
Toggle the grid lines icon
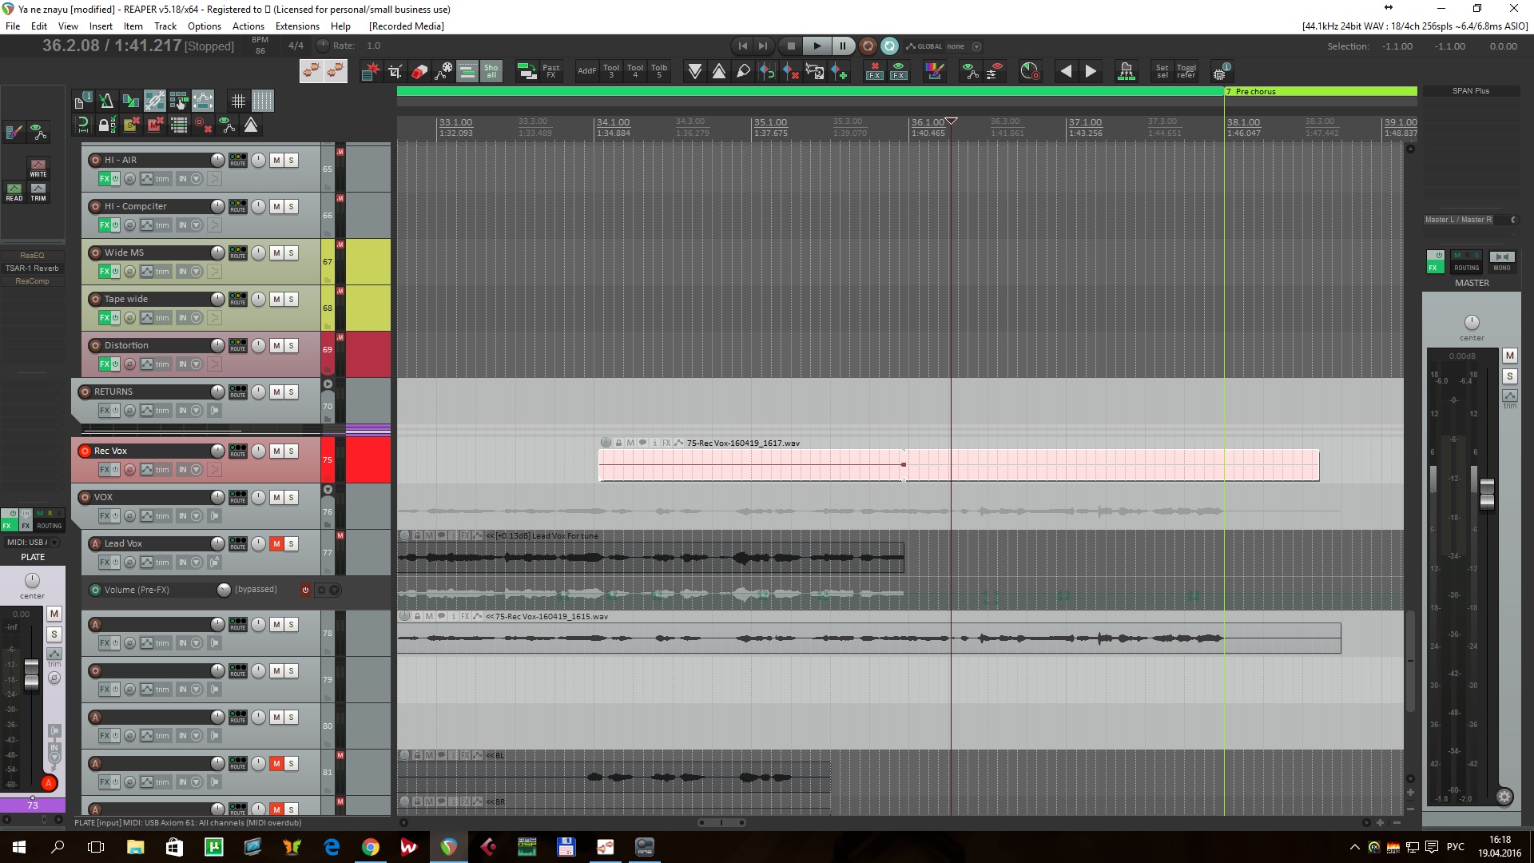238,101
